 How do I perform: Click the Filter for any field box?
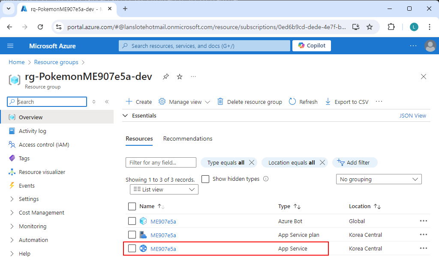[161, 162]
